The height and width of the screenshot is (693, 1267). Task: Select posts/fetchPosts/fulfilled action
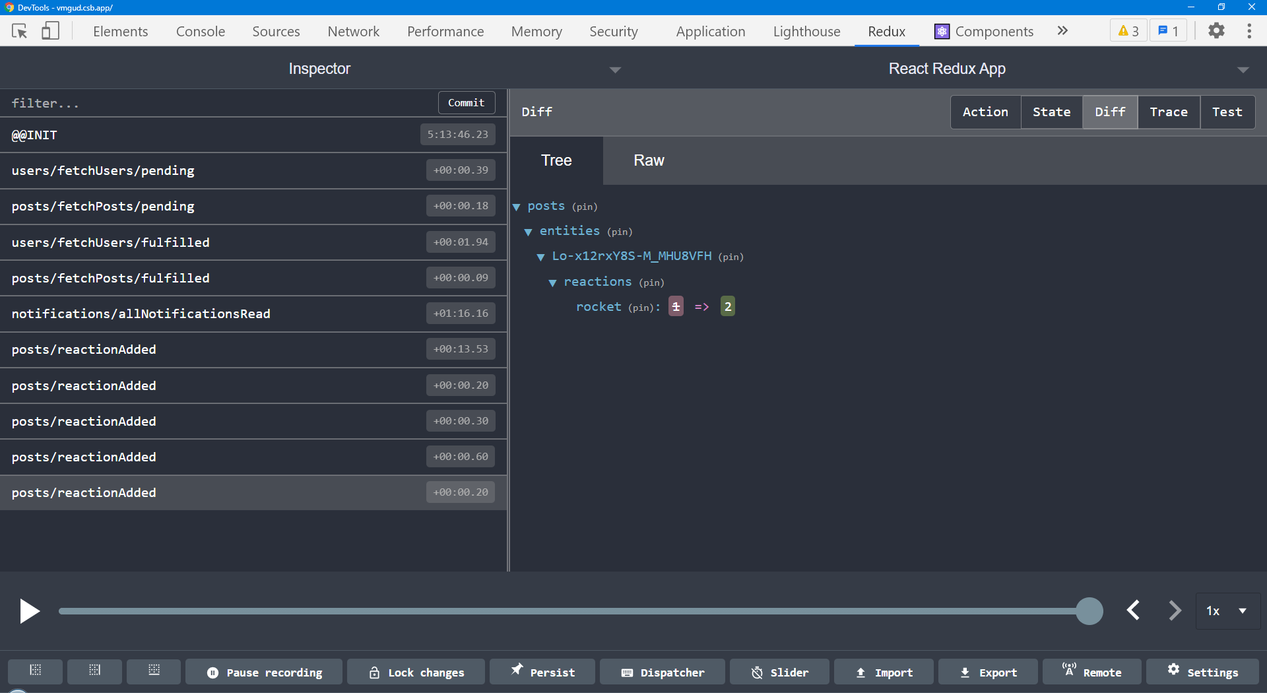[x=253, y=278]
